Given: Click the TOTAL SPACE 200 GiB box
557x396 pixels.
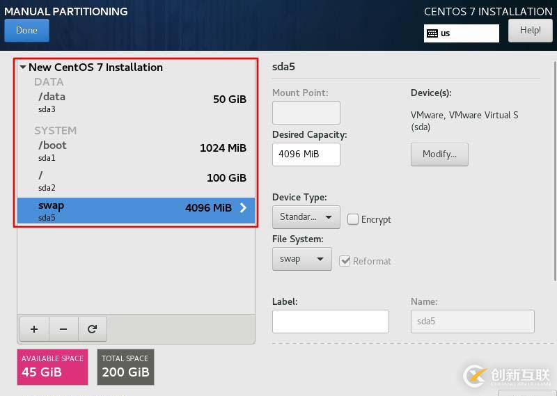Looking at the screenshot, I should click(125, 367).
